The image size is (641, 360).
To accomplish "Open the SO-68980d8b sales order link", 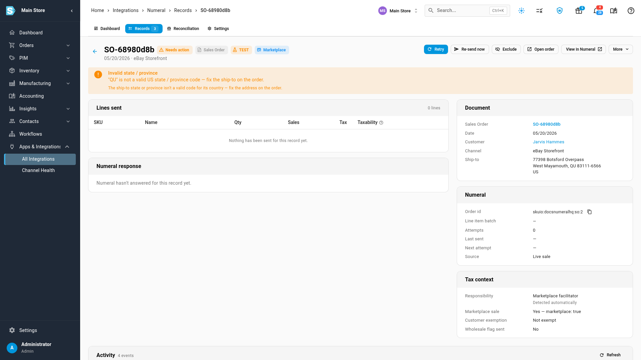I will tap(547, 124).
